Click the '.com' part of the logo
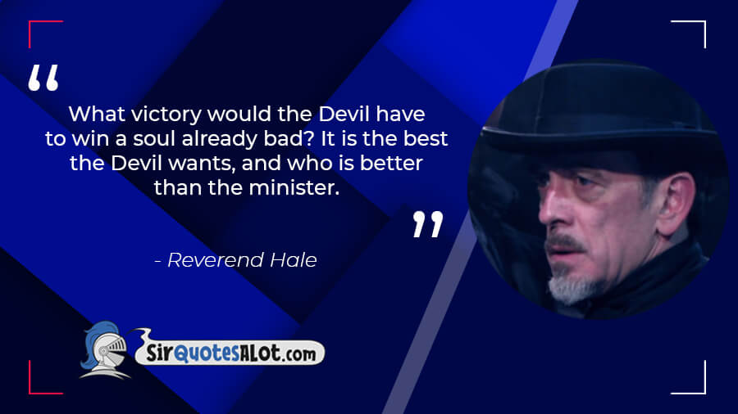 pos(298,354)
